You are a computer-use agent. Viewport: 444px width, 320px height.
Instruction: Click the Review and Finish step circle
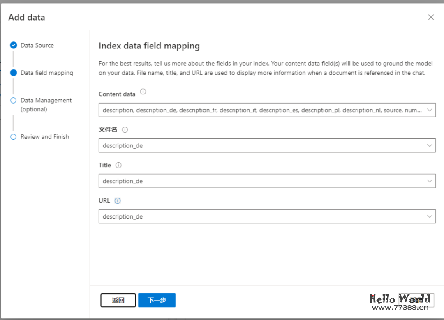tap(13, 137)
